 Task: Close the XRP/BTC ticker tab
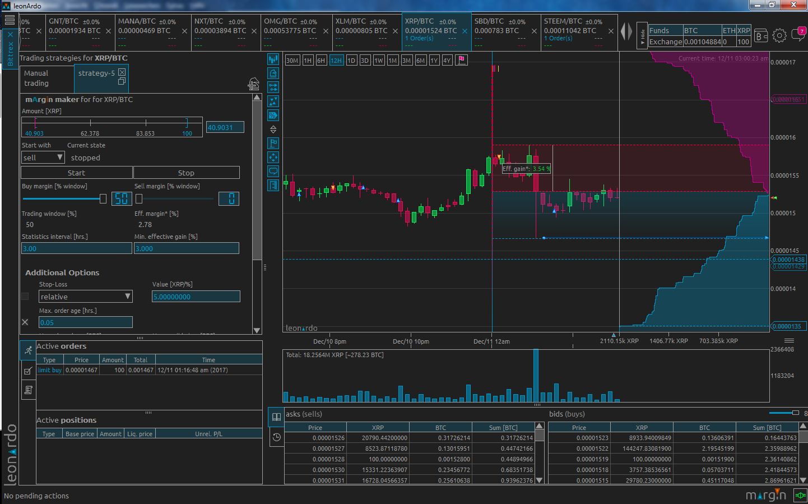point(465,31)
